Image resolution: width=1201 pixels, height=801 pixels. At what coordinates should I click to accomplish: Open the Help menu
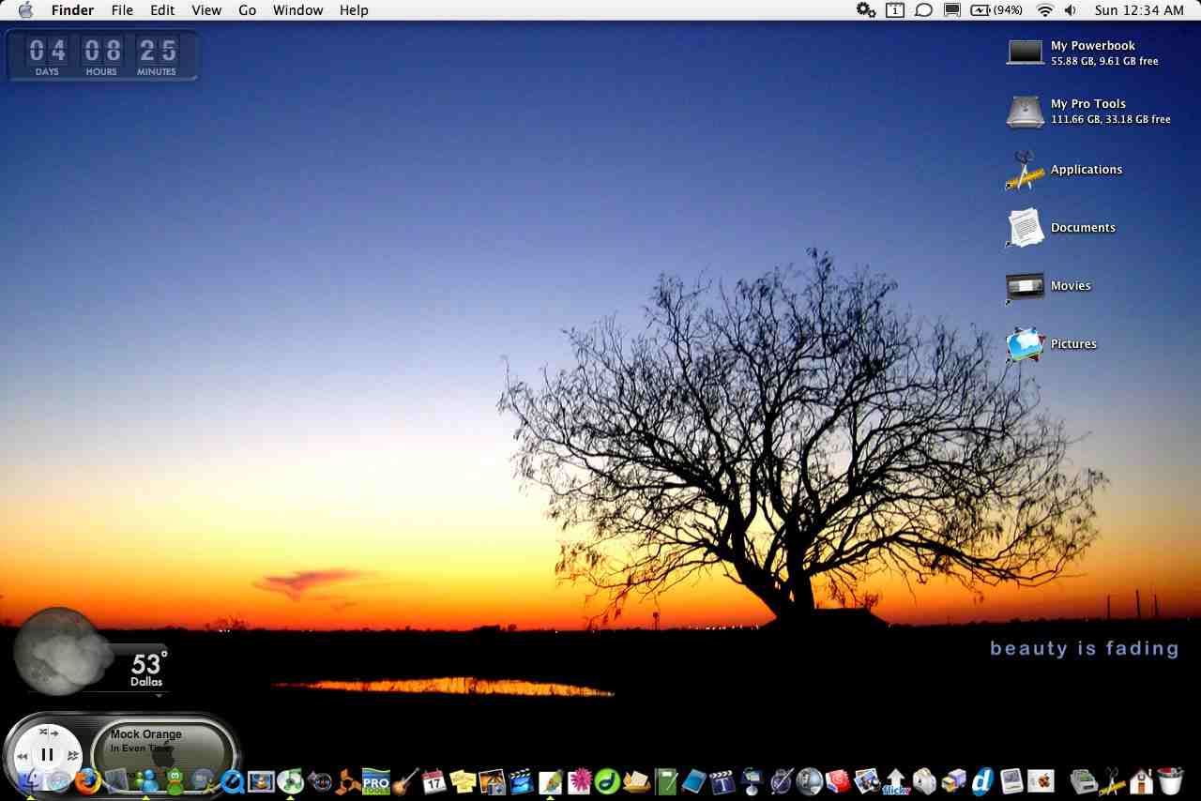[x=354, y=10]
